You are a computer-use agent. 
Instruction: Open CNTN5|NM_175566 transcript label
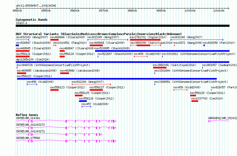point(28,138)
